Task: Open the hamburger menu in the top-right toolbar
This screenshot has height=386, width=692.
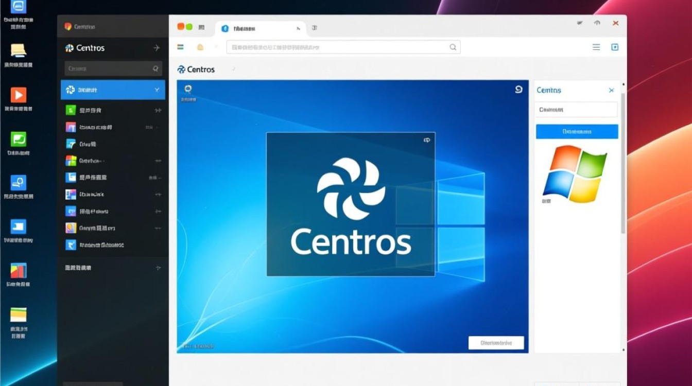Action: pos(596,47)
